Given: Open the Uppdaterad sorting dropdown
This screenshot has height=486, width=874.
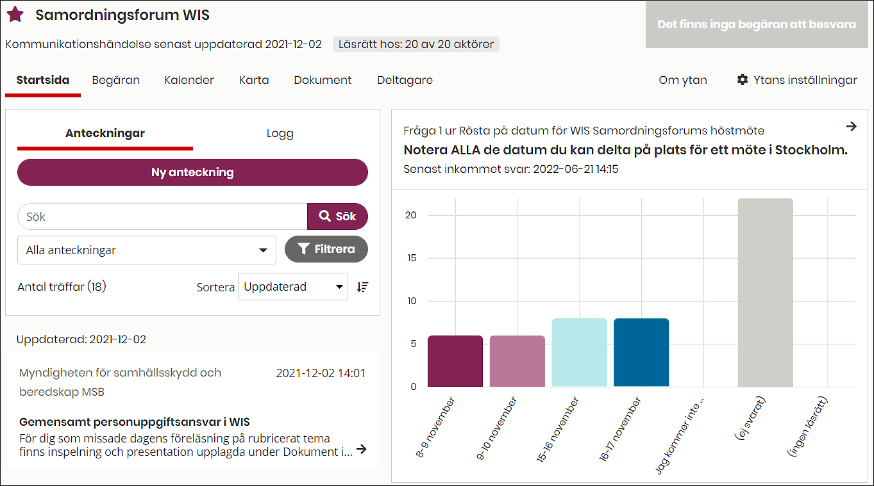Looking at the screenshot, I should (292, 286).
